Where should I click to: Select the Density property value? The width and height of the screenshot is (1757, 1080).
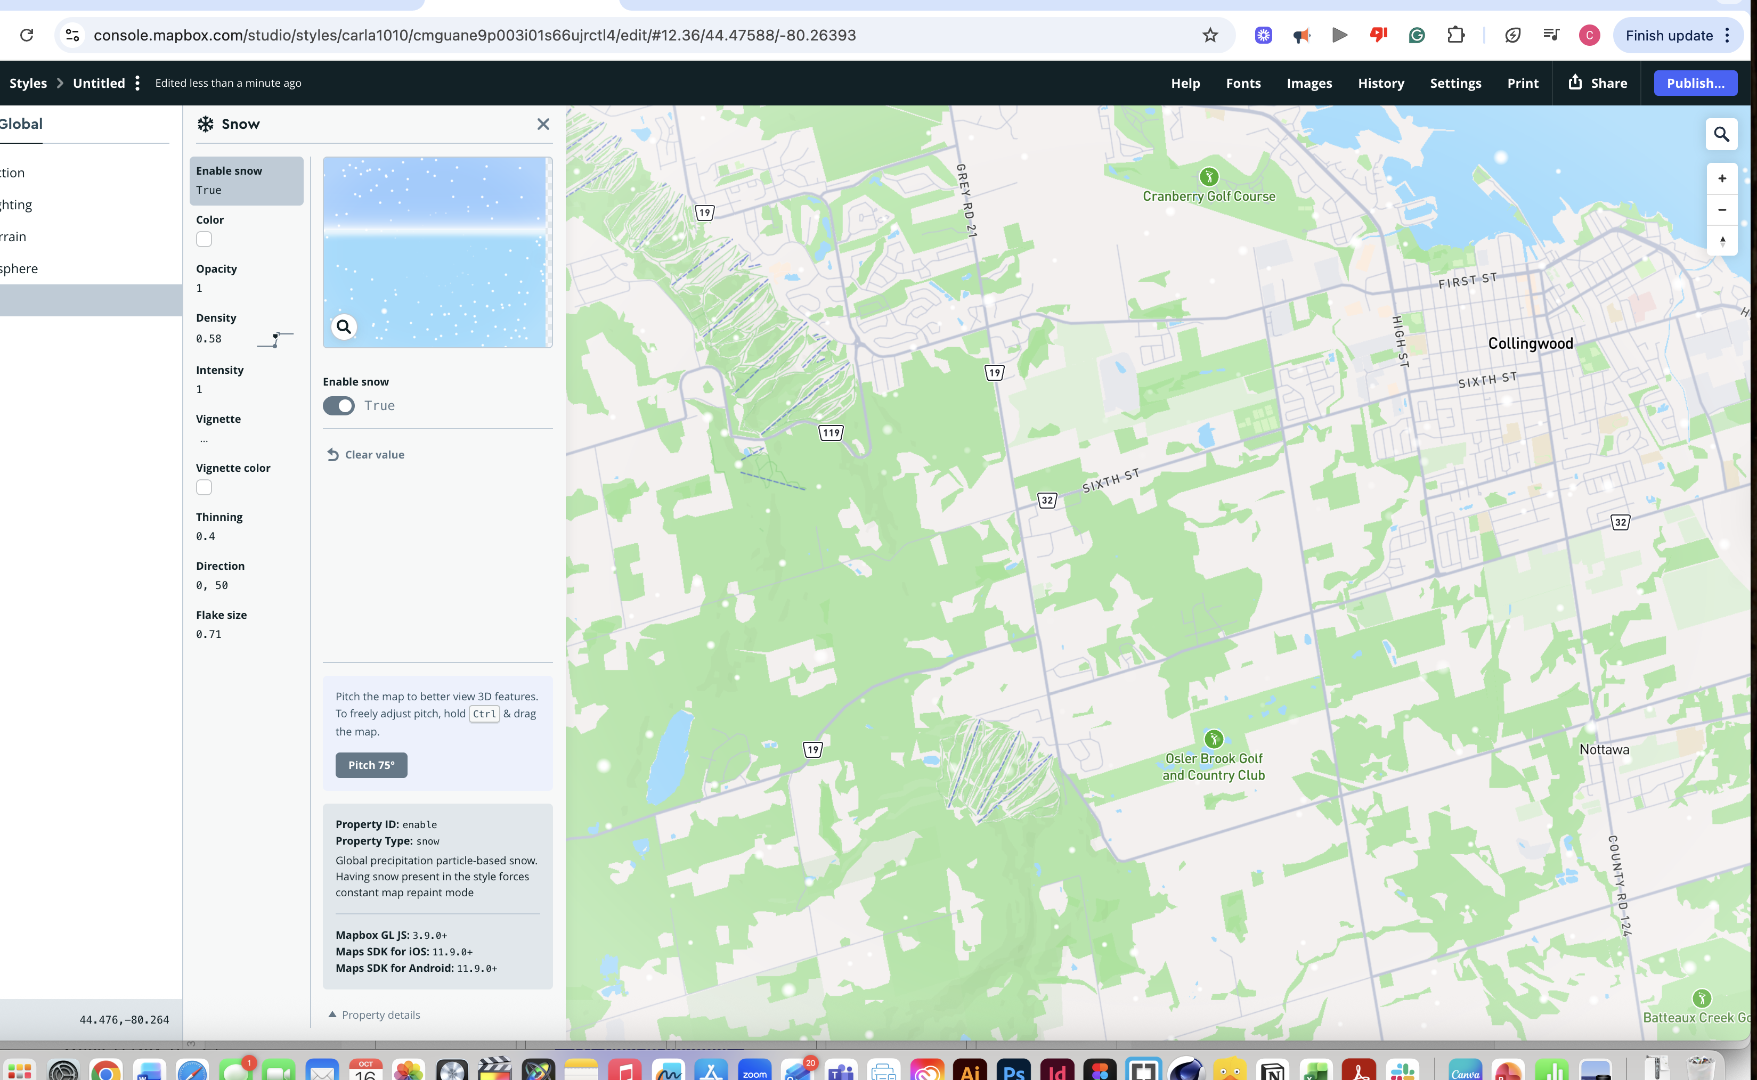click(209, 339)
